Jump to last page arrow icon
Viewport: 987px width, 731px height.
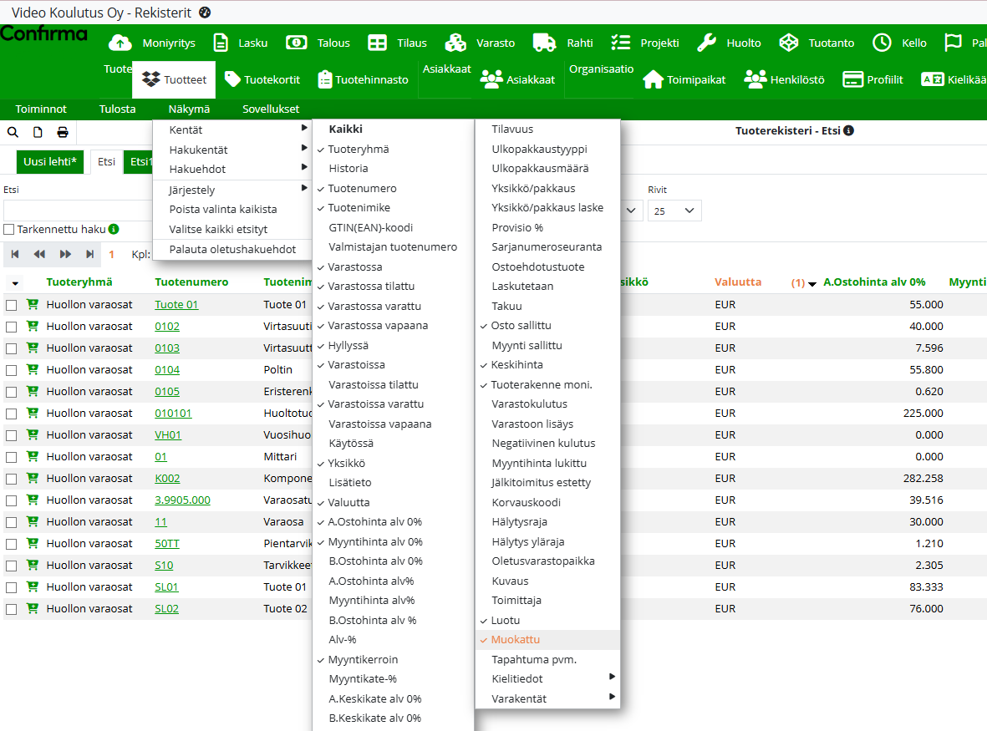[89, 254]
